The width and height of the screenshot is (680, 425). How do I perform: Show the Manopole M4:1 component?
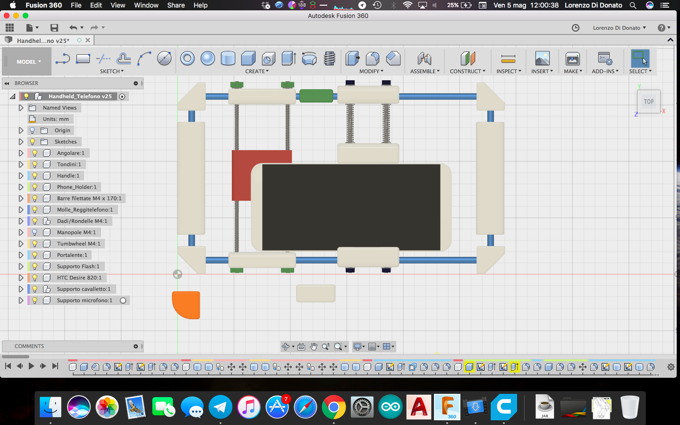click(34, 232)
